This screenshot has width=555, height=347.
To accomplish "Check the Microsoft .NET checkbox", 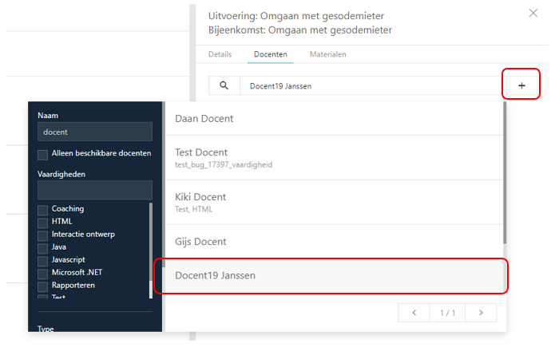I will click(x=43, y=273).
